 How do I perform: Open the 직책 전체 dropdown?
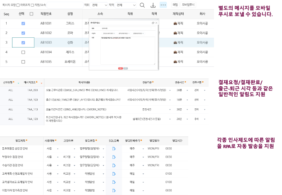click(x=126, y=5)
